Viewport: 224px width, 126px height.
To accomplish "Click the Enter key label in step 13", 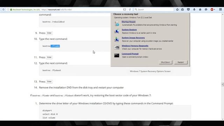I will point(49,82).
